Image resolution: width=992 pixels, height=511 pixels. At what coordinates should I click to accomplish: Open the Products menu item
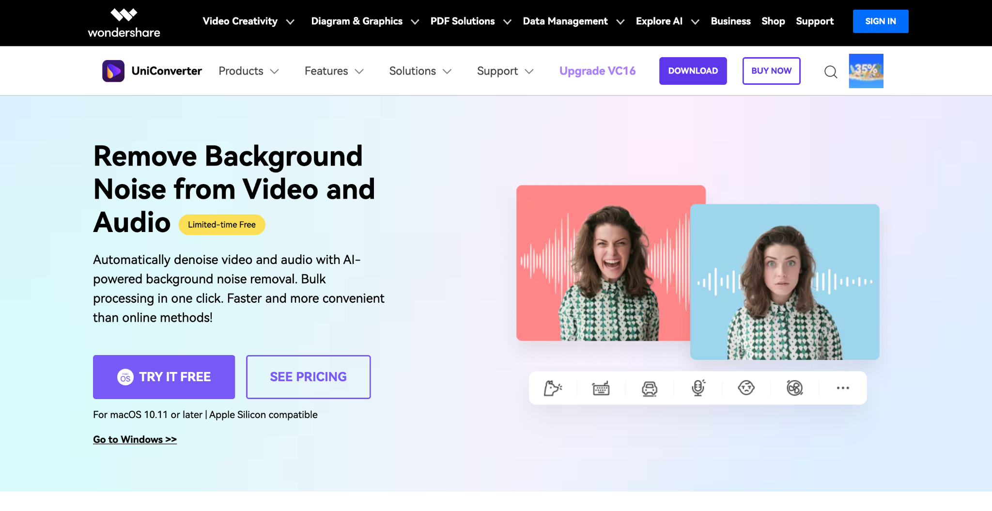241,71
